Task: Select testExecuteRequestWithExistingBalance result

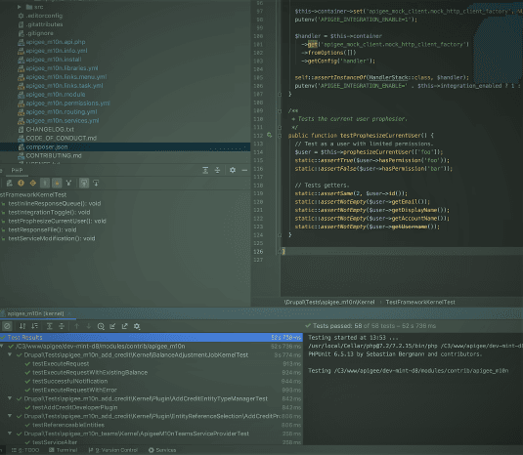Action: (x=90, y=372)
